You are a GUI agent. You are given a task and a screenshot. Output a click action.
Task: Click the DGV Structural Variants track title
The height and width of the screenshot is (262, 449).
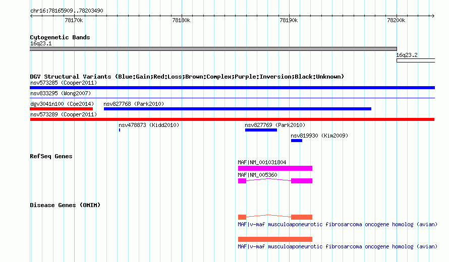pyautogui.click(x=187, y=77)
